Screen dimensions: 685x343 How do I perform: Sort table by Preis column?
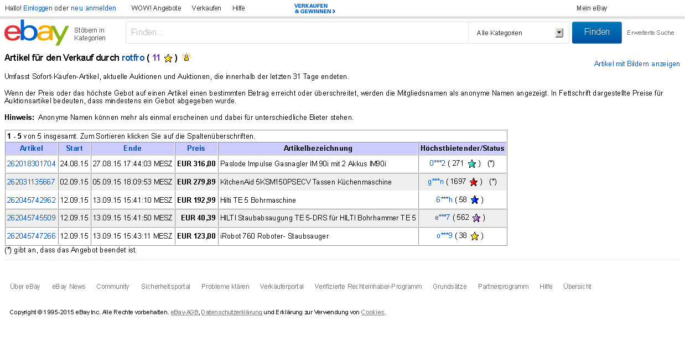tap(196, 148)
